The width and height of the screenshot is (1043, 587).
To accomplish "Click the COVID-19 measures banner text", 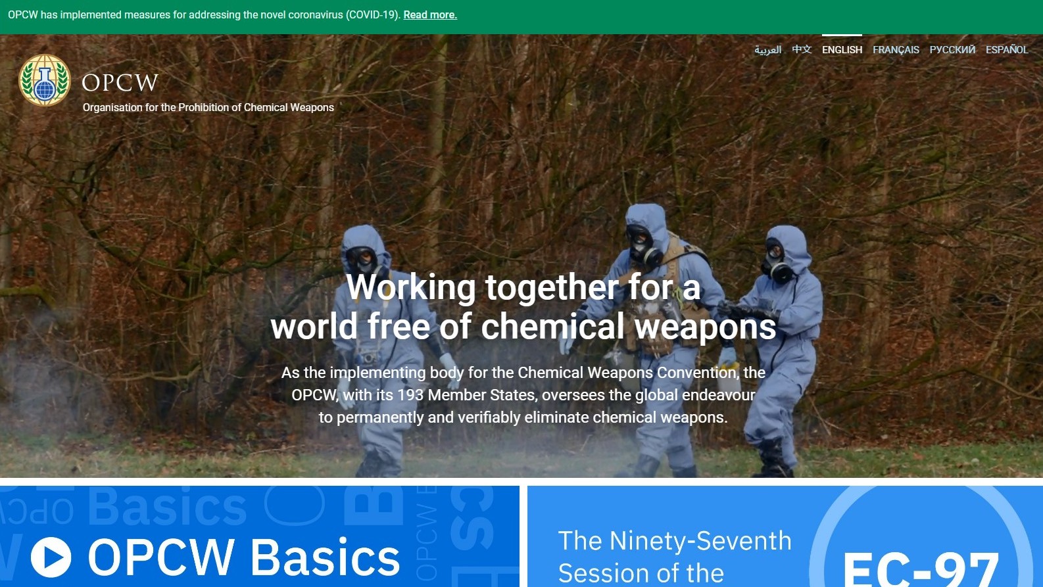I will pyautogui.click(x=204, y=14).
